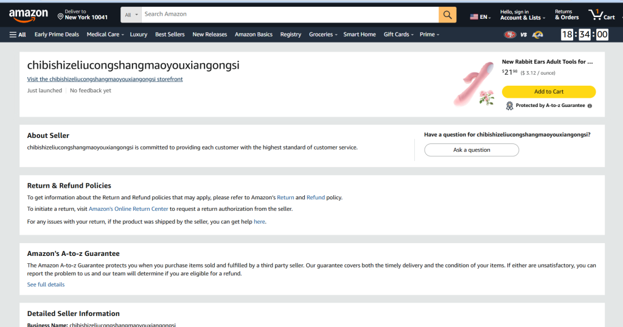Click the orange search magnifier button
623x327 pixels.
(447, 15)
